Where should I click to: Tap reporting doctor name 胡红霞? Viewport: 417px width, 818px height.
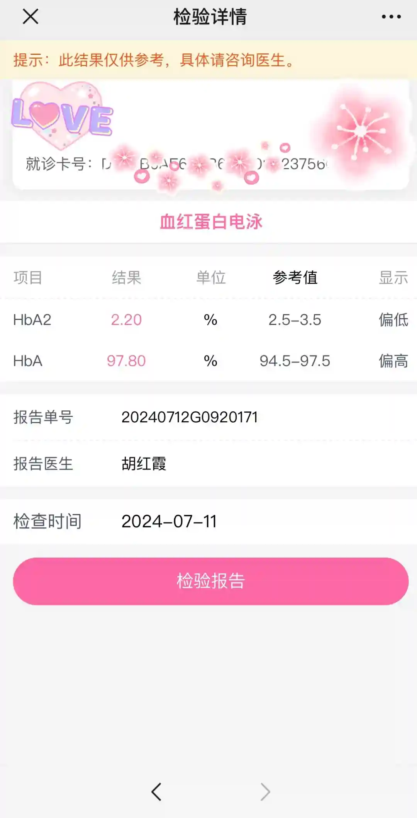tap(144, 464)
